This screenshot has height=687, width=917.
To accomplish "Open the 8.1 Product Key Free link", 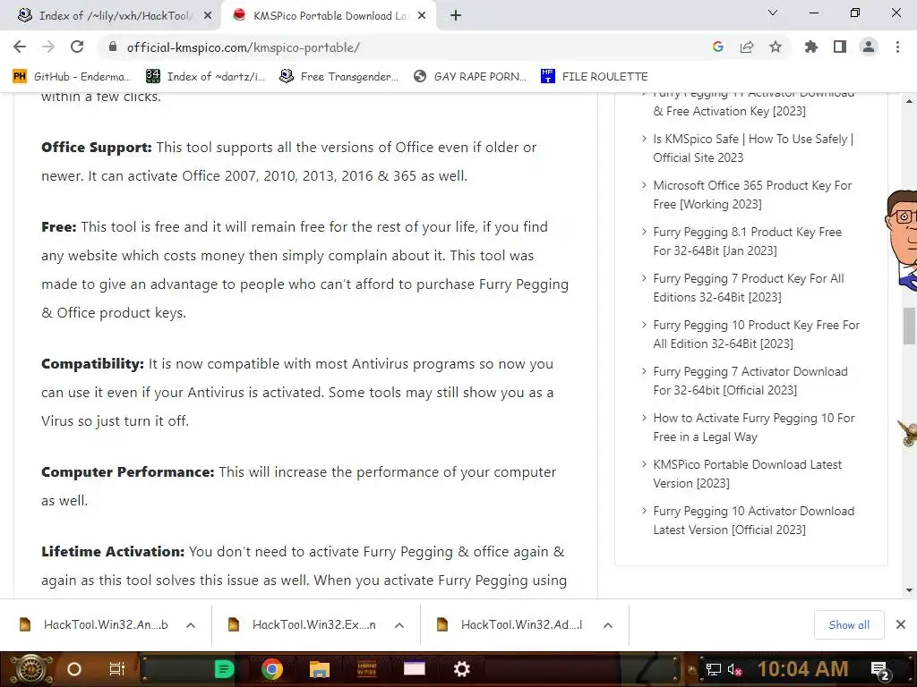I will pos(747,242).
